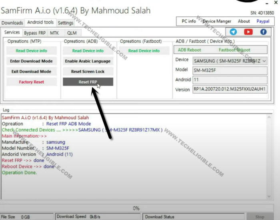The height and width of the screenshot is (220, 280).
Task: Click 'samsung' manufacture log value
Action: point(56,142)
